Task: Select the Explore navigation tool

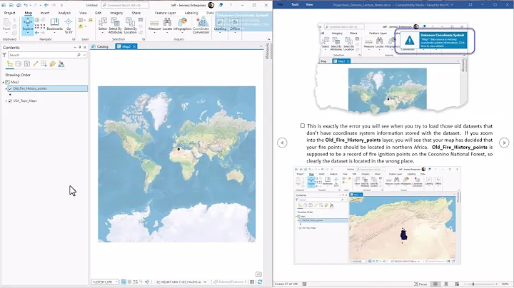Action: [28, 26]
